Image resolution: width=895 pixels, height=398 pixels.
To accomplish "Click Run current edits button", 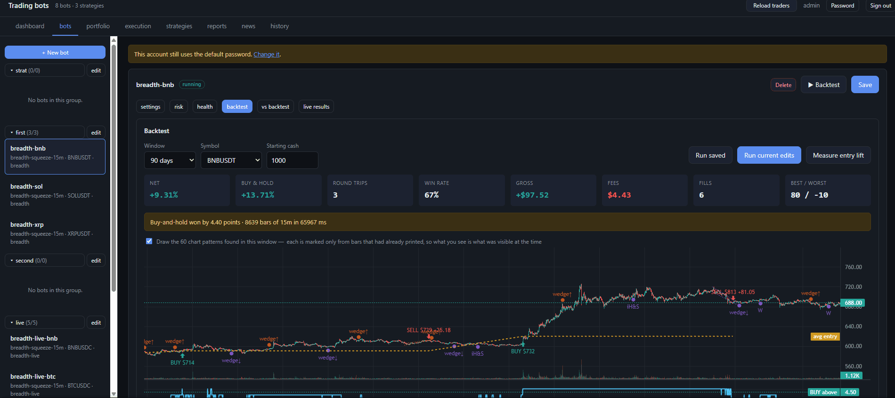I will [769, 155].
